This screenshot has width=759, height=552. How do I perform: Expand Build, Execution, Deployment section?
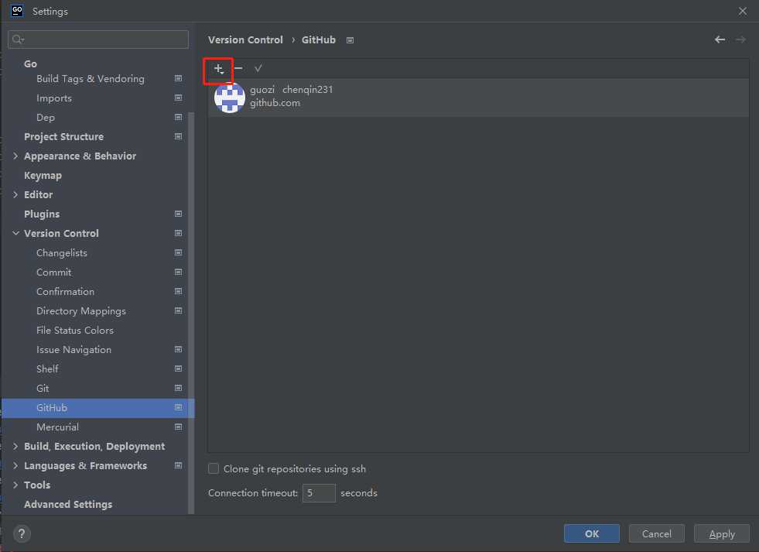[15, 446]
